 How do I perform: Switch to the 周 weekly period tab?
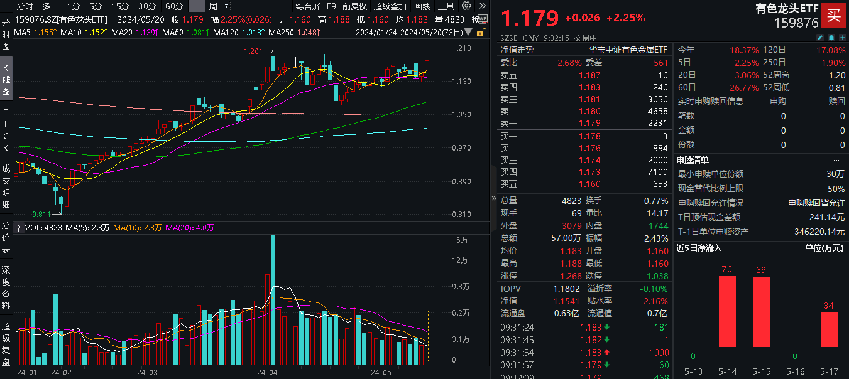pyautogui.click(x=213, y=6)
